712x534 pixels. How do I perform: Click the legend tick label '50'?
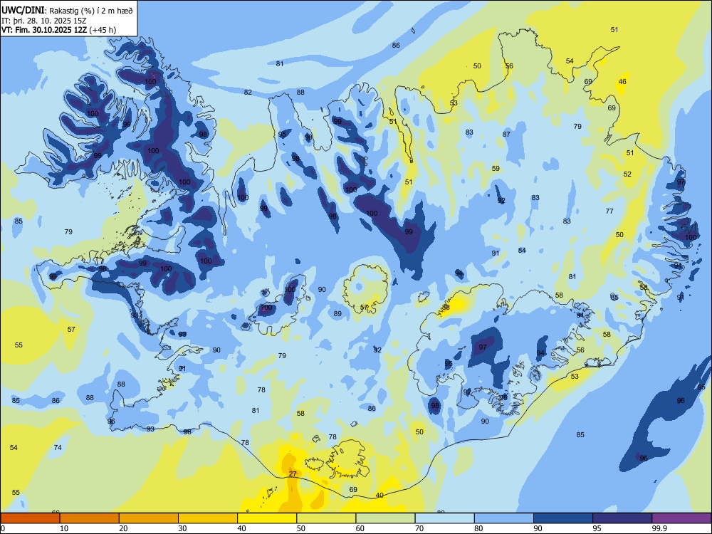tap(300, 528)
